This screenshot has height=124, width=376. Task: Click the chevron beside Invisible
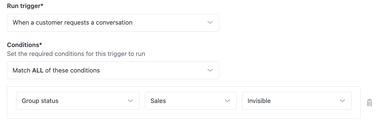coord(343,101)
